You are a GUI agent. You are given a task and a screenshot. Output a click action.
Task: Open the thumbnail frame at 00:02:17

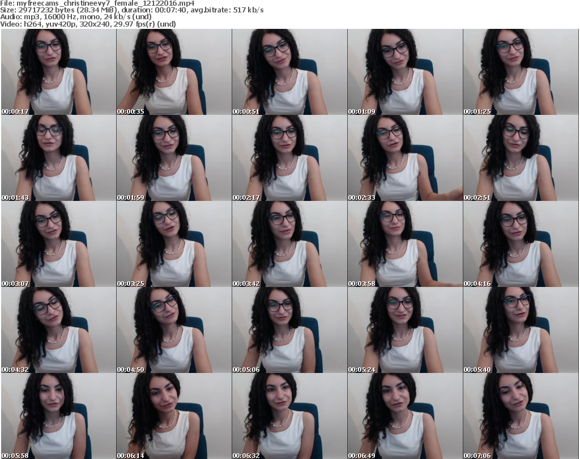click(x=289, y=158)
